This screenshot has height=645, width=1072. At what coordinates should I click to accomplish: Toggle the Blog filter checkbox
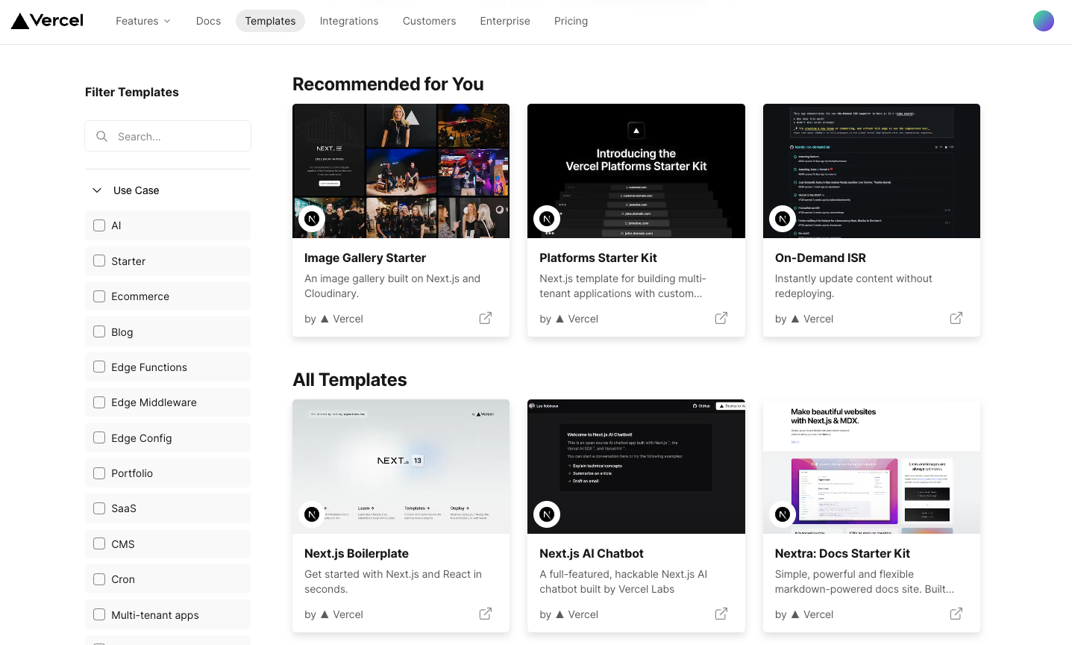pyautogui.click(x=99, y=331)
